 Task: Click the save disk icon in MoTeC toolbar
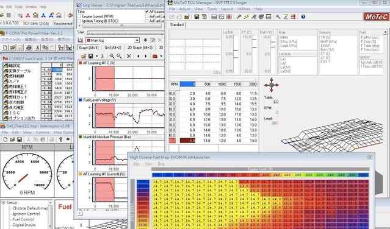[197, 17]
